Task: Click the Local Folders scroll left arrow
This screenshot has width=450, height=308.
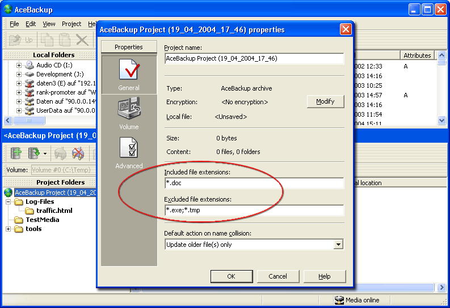Action: [x=8, y=120]
